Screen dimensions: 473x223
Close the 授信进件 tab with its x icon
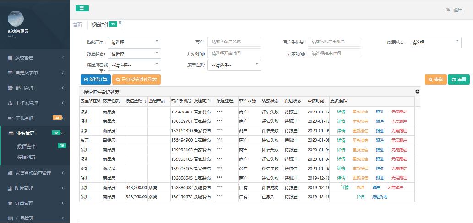(x=120, y=22)
